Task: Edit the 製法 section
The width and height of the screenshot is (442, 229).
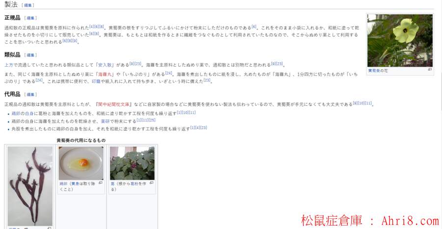Action: 28,5
